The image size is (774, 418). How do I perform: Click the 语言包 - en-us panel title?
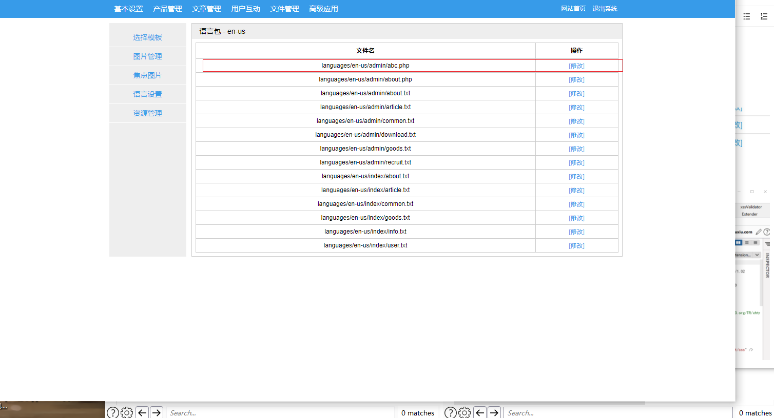pyautogui.click(x=222, y=31)
